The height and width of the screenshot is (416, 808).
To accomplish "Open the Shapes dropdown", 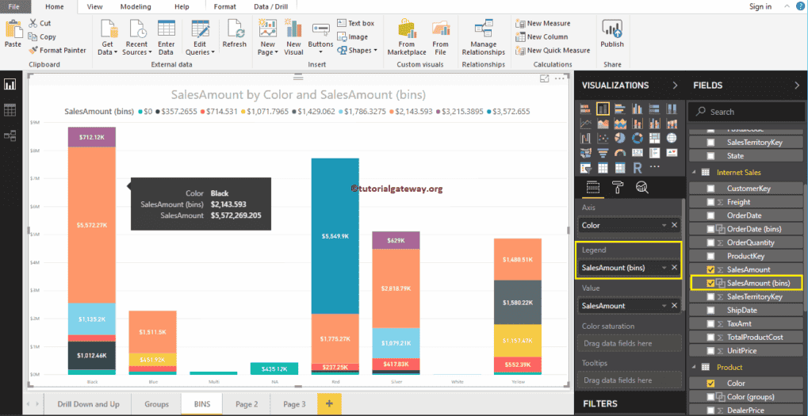I will point(357,51).
